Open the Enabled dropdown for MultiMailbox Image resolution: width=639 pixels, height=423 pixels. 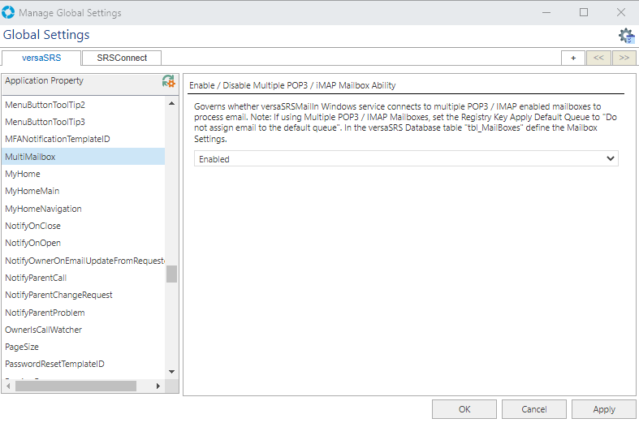coord(406,159)
